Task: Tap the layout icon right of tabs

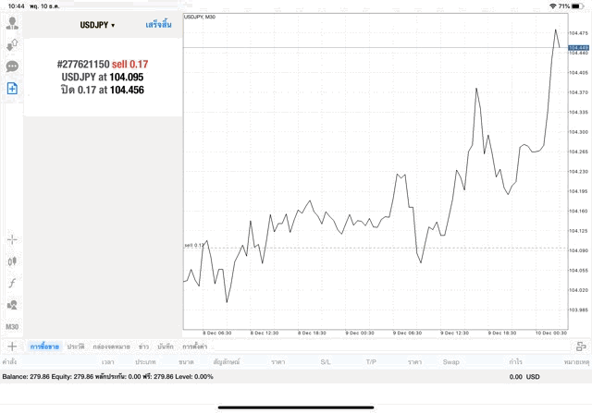Action: [581, 346]
